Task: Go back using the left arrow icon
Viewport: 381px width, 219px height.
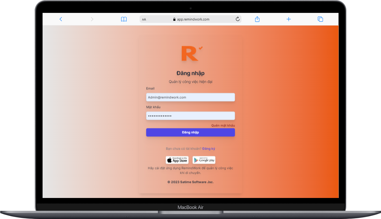Action: click(x=61, y=19)
